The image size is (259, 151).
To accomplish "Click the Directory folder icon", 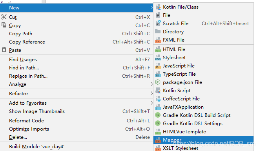I will click(x=158, y=31).
